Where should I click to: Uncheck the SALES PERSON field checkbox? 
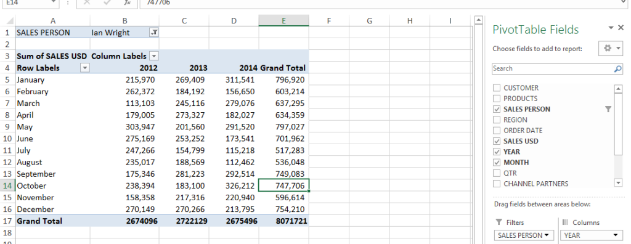click(497, 109)
